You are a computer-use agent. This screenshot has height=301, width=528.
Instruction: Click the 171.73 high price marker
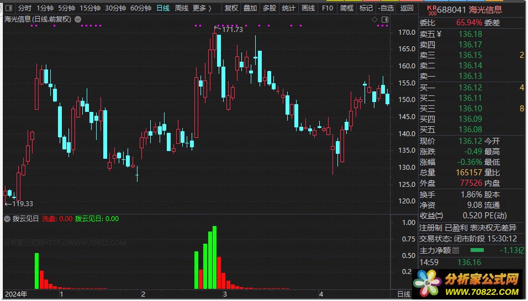233,30
